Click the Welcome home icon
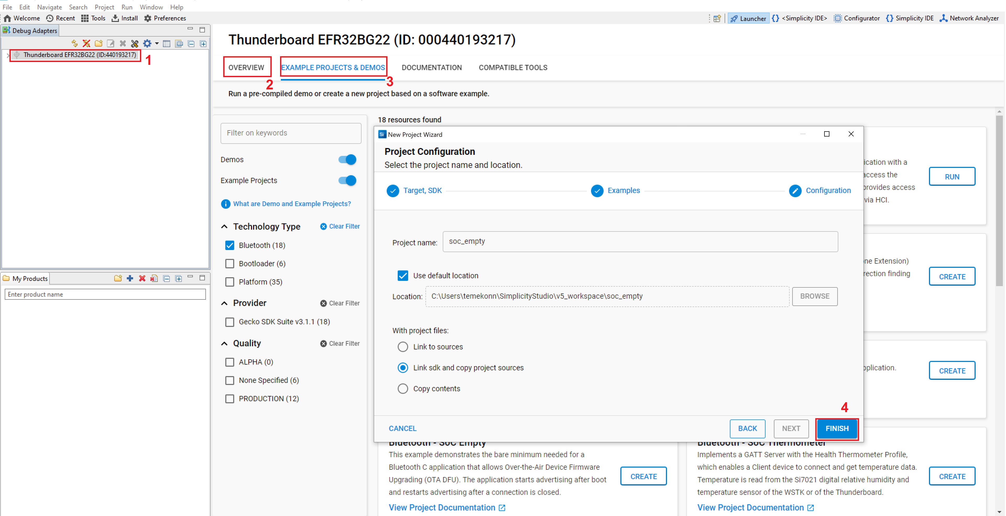 (7, 18)
